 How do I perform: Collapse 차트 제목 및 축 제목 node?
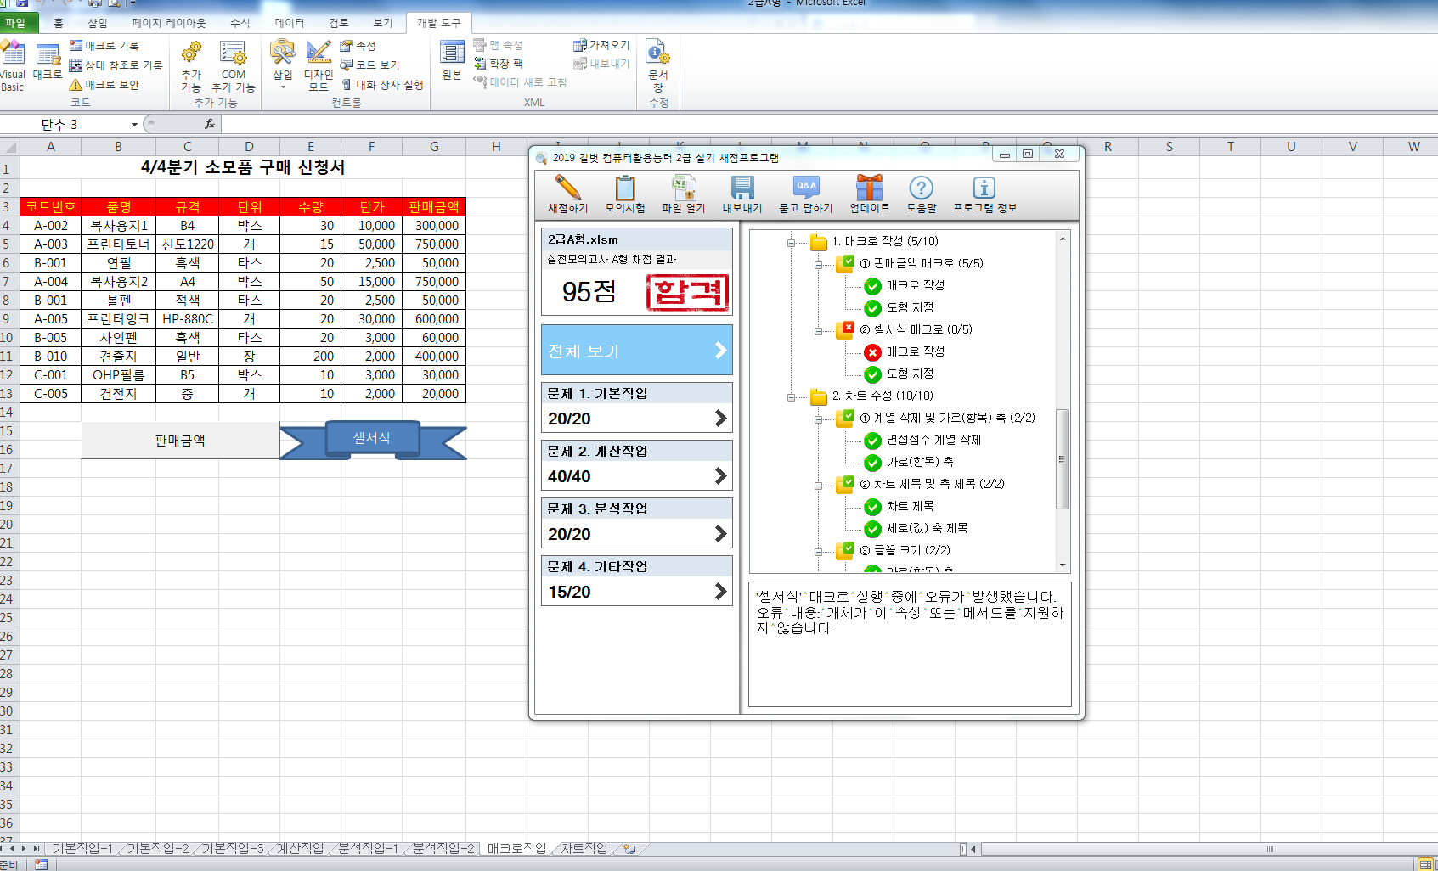[818, 486]
